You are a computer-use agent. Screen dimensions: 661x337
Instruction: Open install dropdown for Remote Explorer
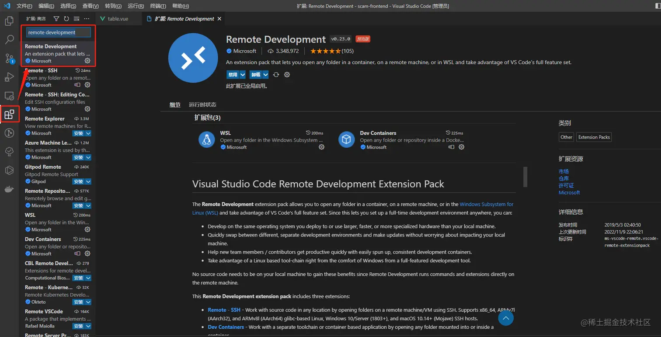[x=88, y=133]
